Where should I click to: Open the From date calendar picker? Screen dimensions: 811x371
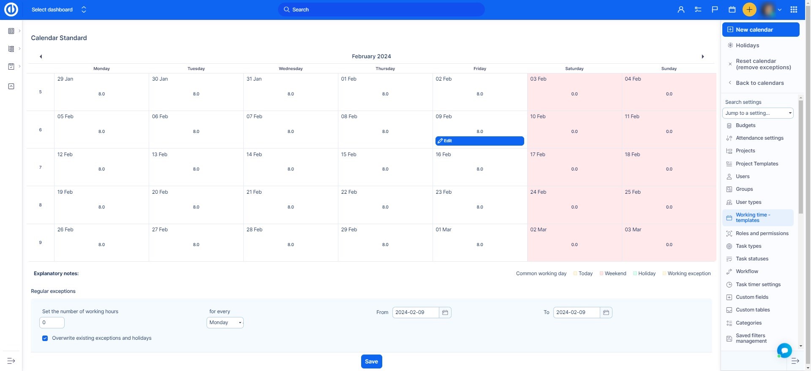pyautogui.click(x=445, y=312)
